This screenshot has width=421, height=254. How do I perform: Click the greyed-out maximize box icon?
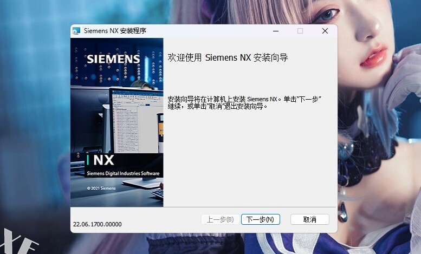300,31
